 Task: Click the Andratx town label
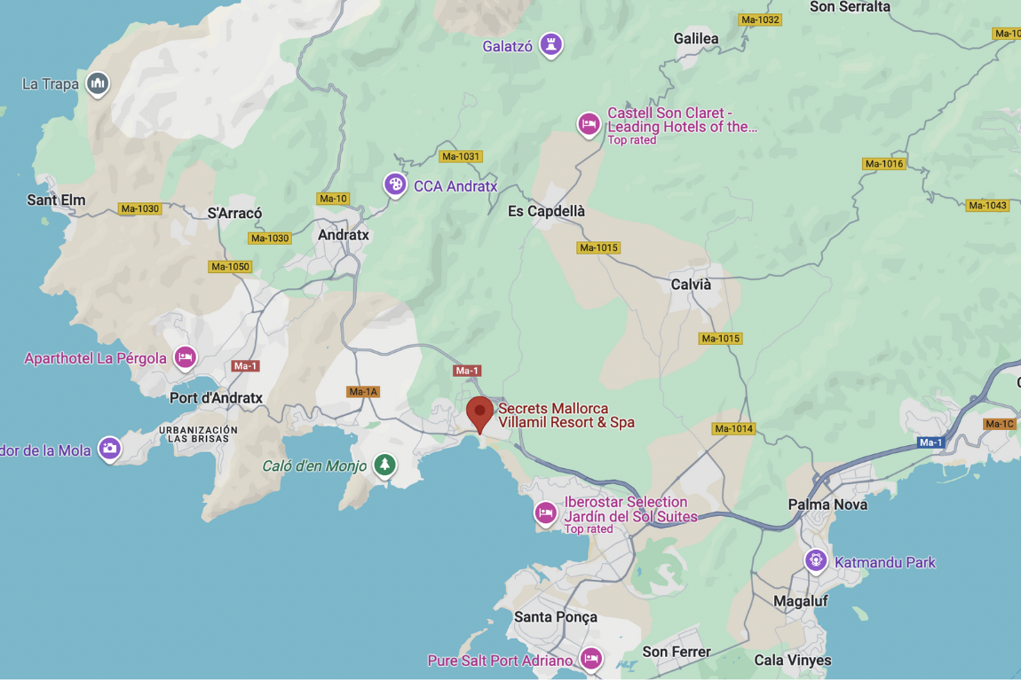pos(344,235)
